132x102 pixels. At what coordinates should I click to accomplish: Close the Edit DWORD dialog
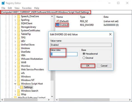point(110,34)
